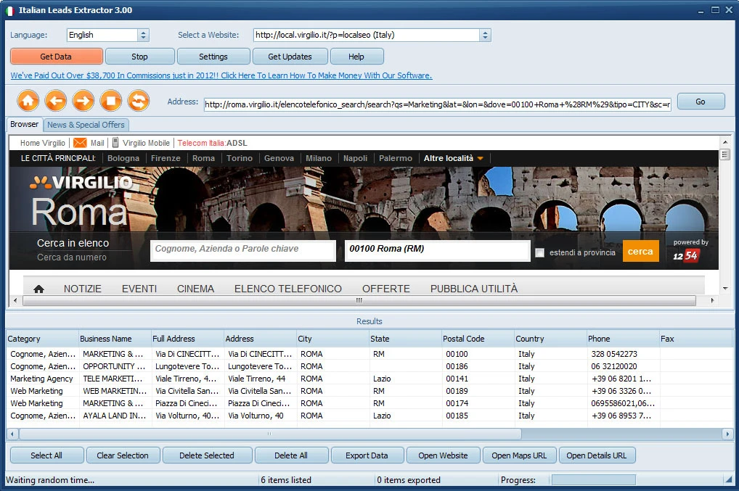Click the 00100 Roma (RM) location field

click(x=438, y=250)
